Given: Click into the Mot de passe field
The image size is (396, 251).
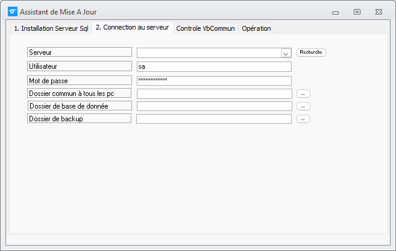Looking at the screenshot, I should point(214,81).
